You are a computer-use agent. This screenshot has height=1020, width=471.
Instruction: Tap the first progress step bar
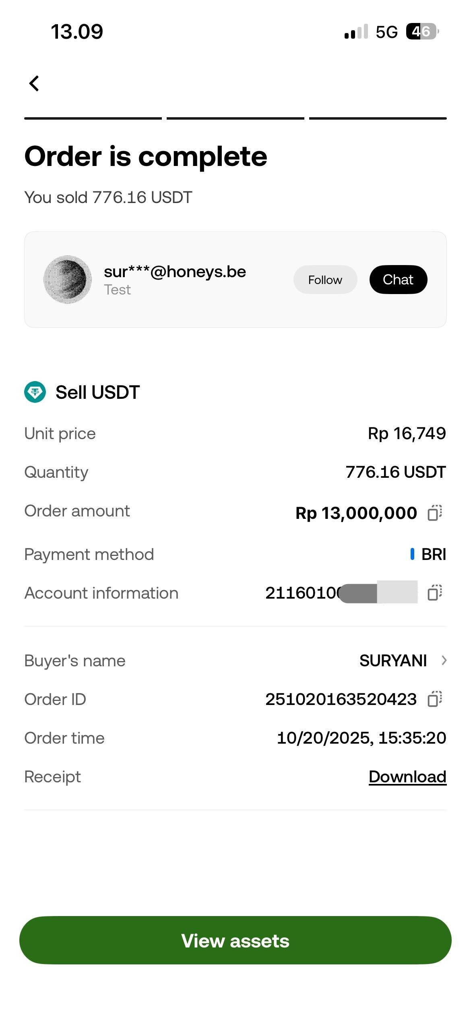coord(93,118)
